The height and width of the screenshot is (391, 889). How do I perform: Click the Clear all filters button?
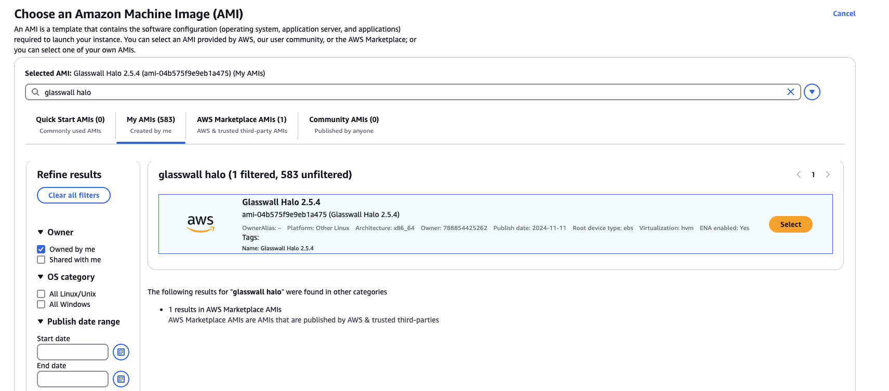coord(74,195)
